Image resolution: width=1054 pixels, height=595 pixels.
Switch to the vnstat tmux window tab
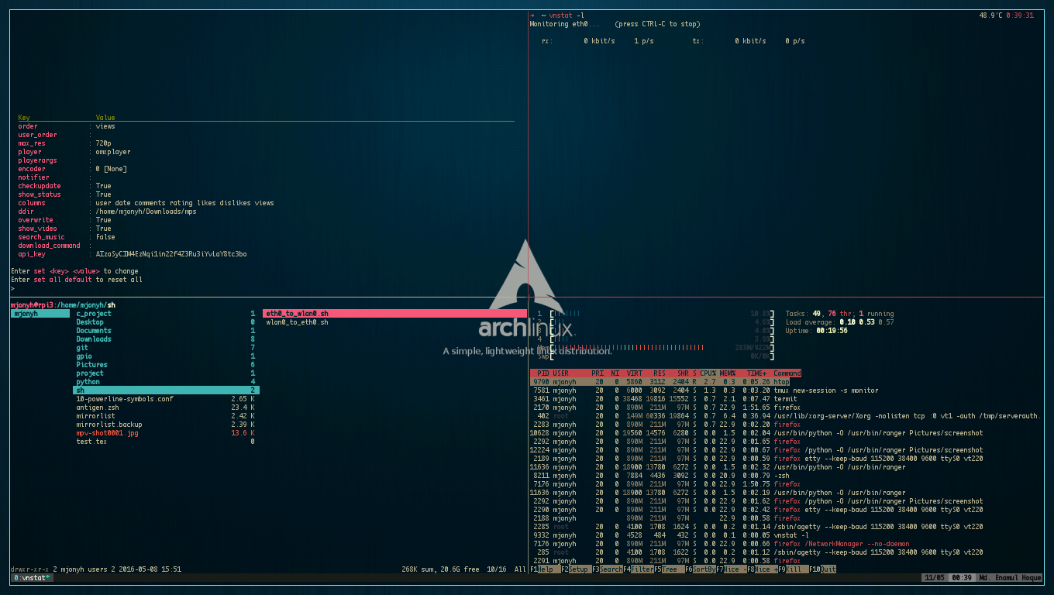31,577
